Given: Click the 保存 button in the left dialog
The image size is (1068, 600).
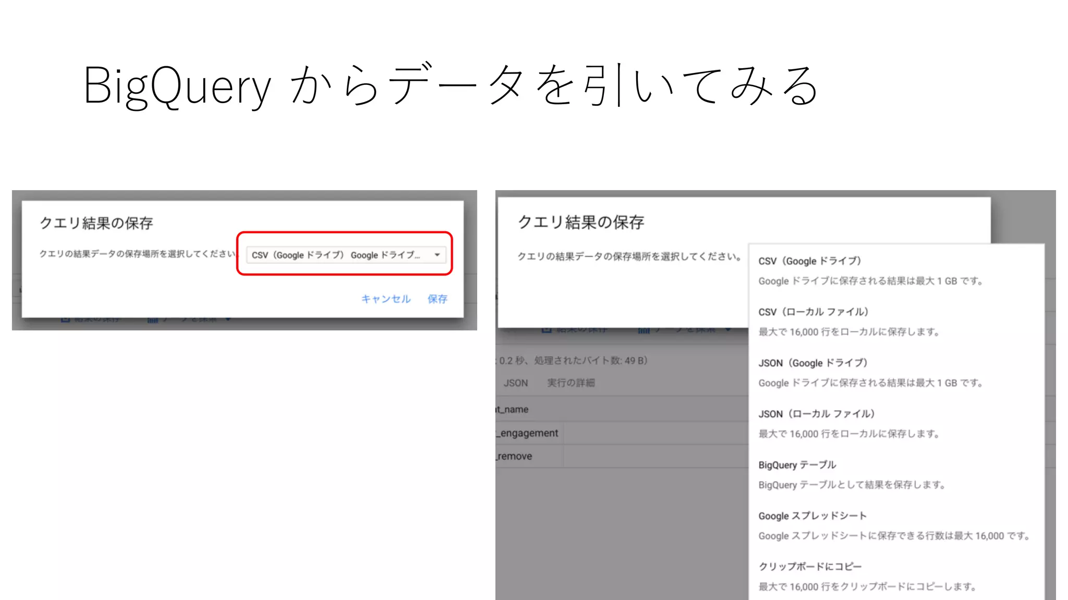Looking at the screenshot, I should tap(438, 299).
